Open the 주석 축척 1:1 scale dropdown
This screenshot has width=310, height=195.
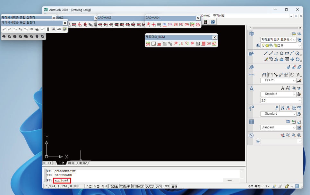coord(266,186)
